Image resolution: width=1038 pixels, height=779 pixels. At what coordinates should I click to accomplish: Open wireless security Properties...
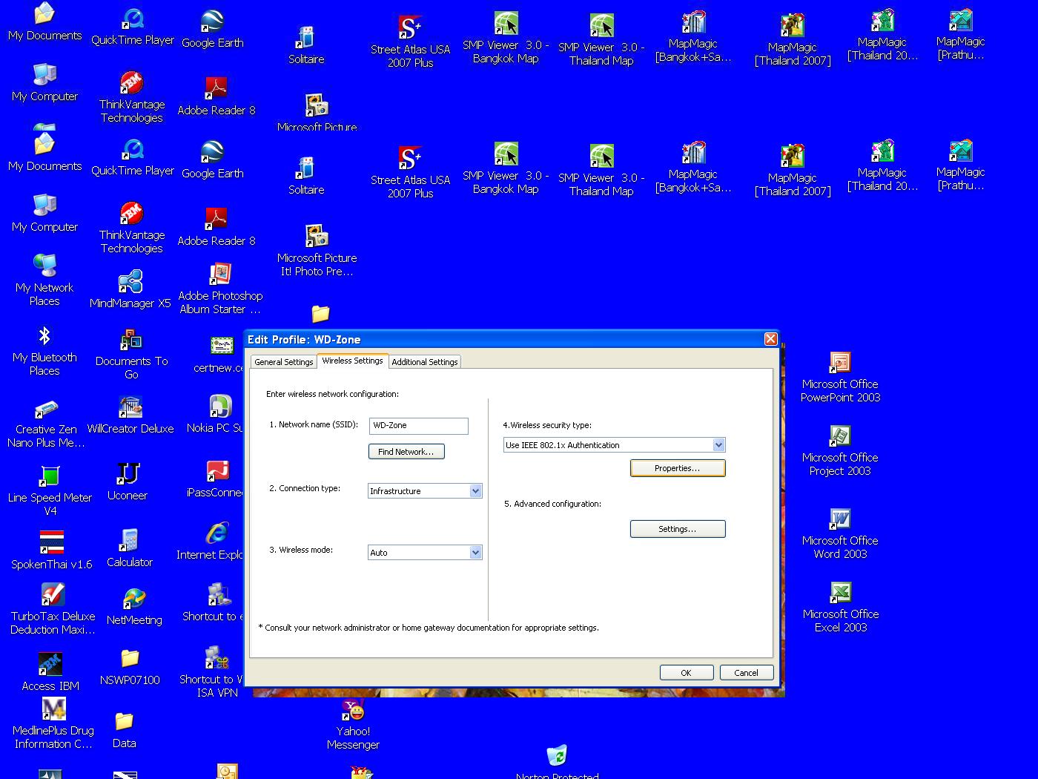(x=678, y=468)
